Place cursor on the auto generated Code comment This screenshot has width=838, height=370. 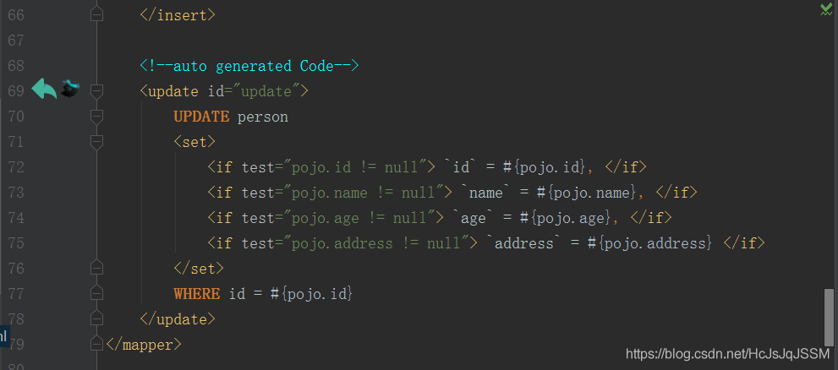pyautogui.click(x=249, y=65)
